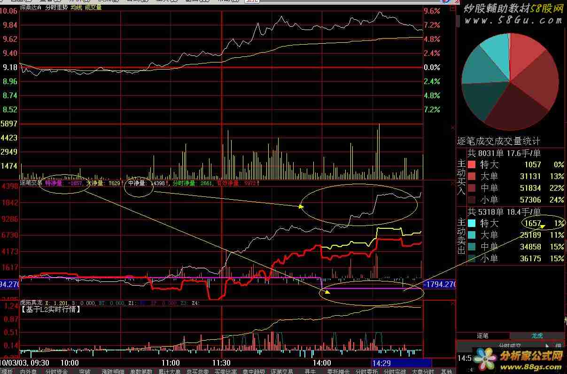Open the 内外盘 bottom tab
The height and width of the screenshot is (374, 567).
pyautogui.click(x=29, y=371)
